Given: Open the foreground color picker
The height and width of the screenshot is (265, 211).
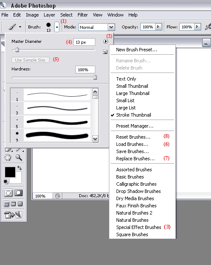Looking at the screenshot, I should point(10,172).
